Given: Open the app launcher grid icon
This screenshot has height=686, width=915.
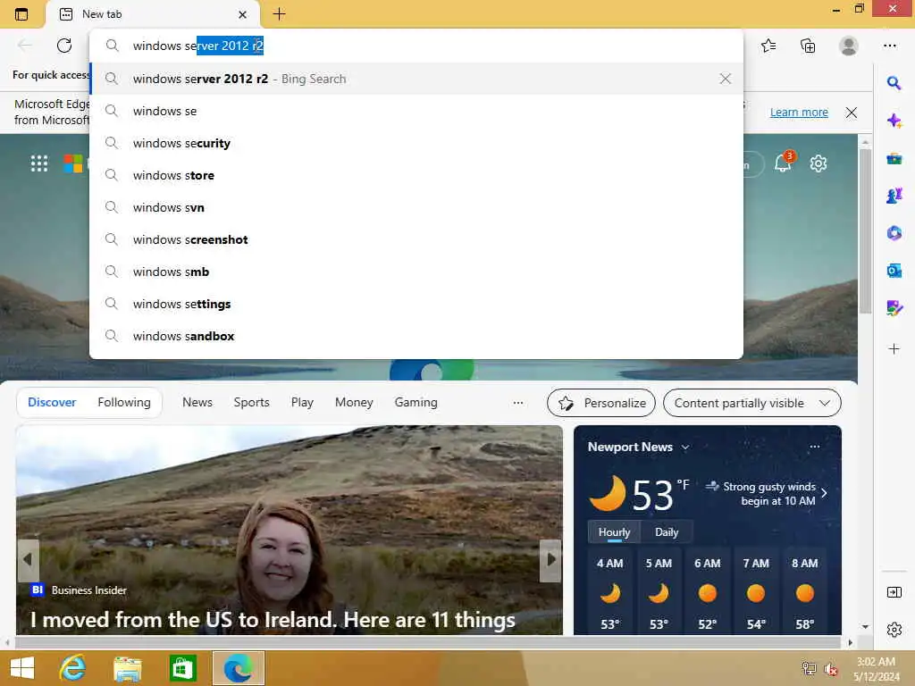Looking at the screenshot, I should 39,163.
